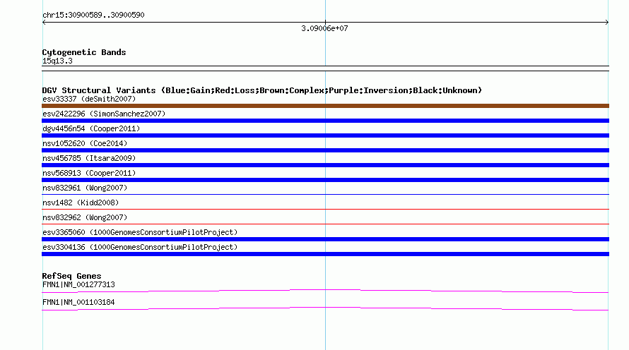Select the Cytogenetic Bands track title
629x350 pixels.
tap(84, 52)
